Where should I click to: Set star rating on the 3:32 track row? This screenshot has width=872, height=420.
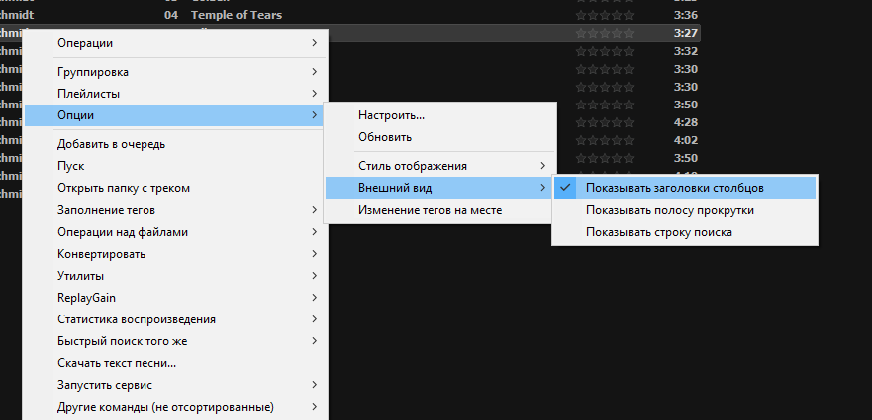click(x=605, y=51)
